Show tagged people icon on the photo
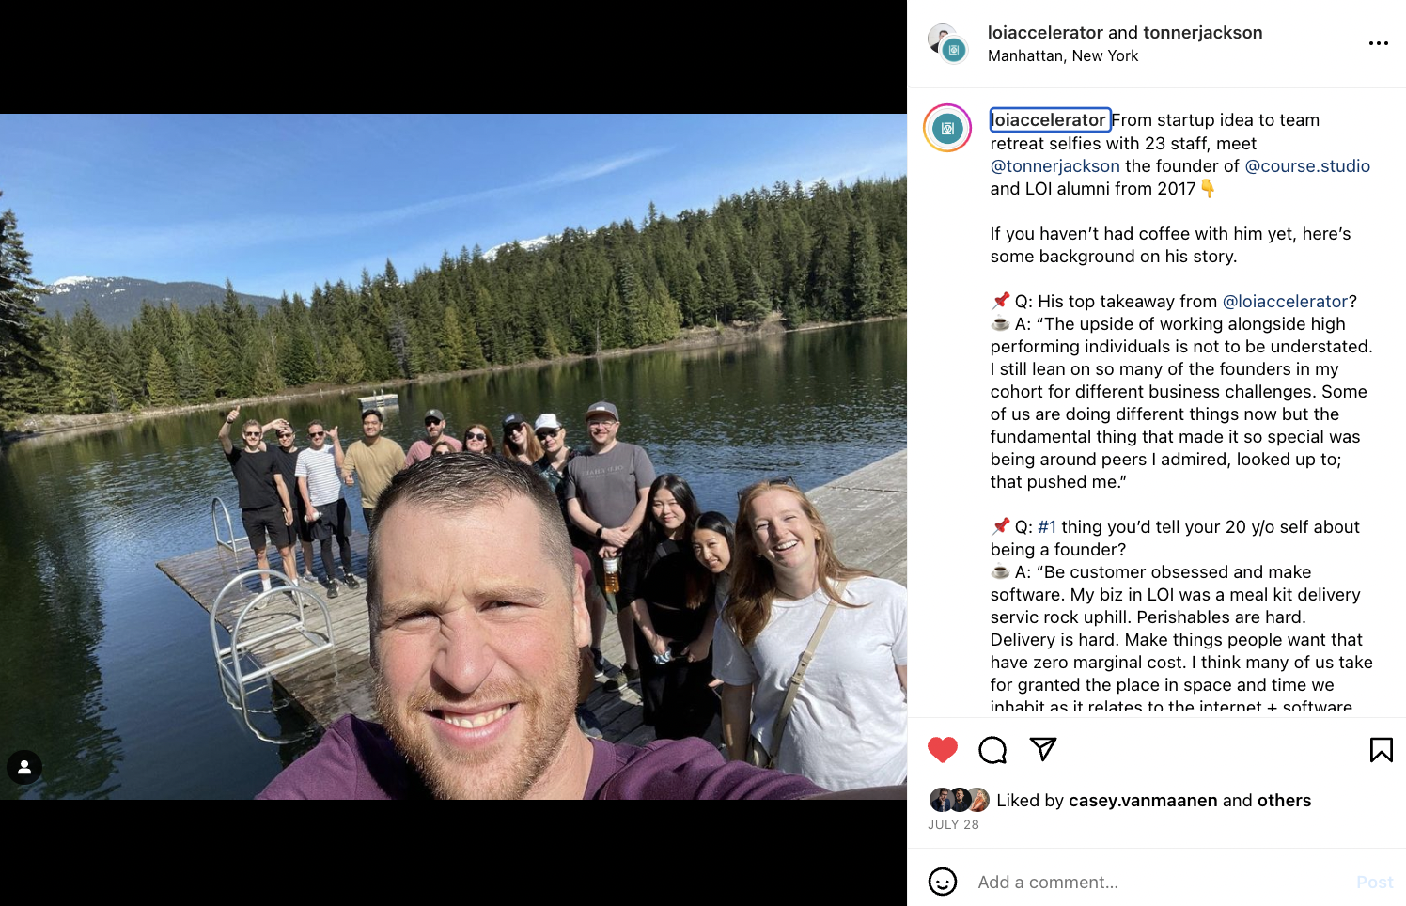Screen dimensions: 1406x906 (x=24, y=767)
